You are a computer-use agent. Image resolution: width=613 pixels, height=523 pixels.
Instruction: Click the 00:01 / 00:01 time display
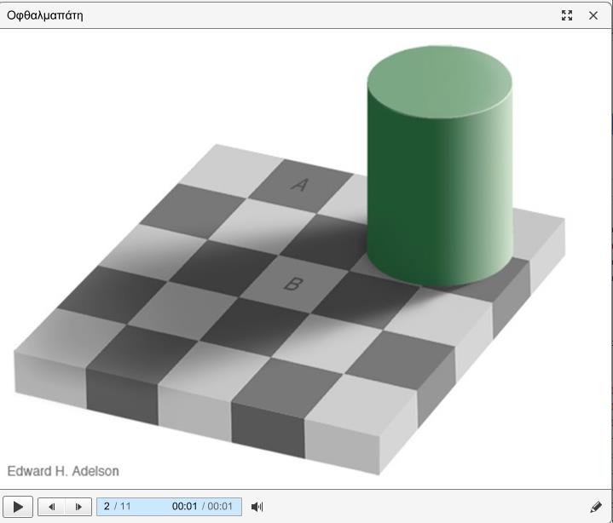point(202,507)
